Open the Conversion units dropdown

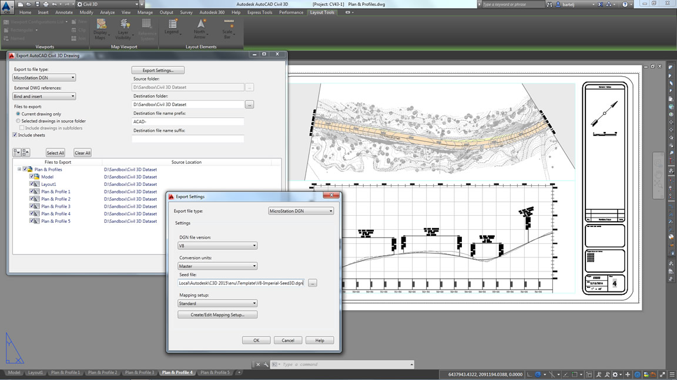click(x=217, y=266)
